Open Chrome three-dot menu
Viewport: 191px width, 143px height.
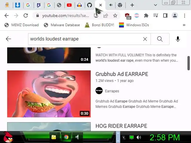point(184,15)
